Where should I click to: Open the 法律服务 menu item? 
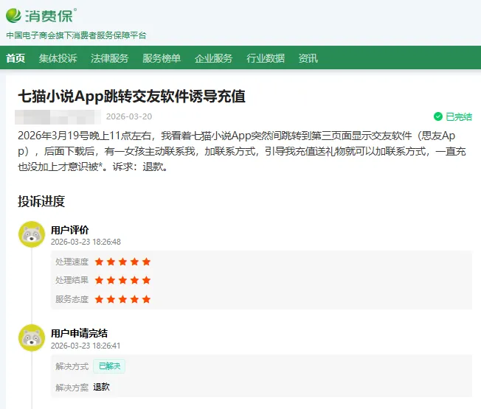109,58
